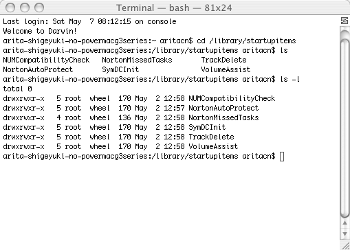The height and width of the screenshot is (250, 350).
Task: Click NortonMissedTasks in the ls -l listing
Action: (223, 117)
